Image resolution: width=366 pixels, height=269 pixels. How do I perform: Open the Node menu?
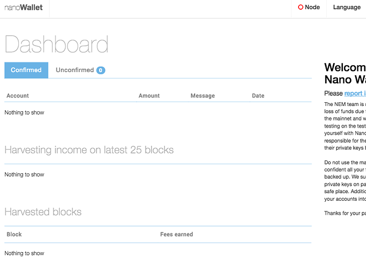click(308, 7)
